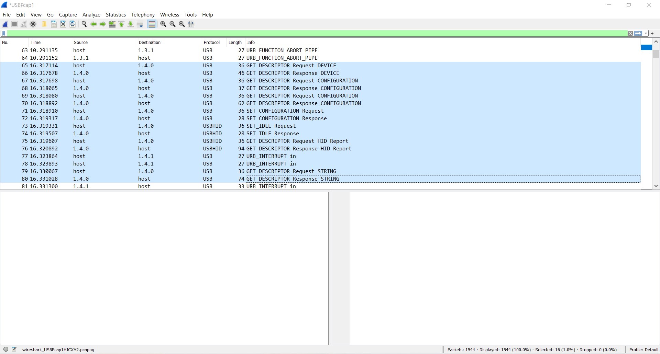Image resolution: width=660 pixels, height=354 pixels.
Task: Zoom out of packet text
Action: pos(173,24)
